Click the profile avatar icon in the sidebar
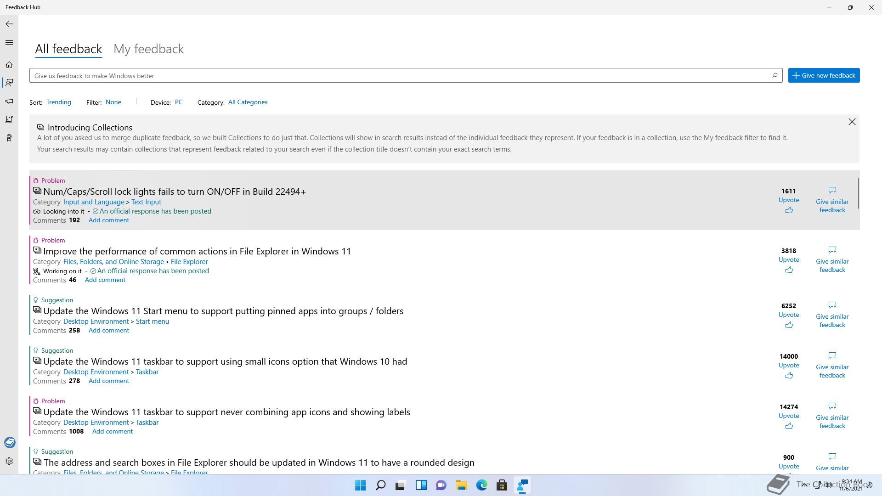Viewport: 882px width, 496px height. 10,442
